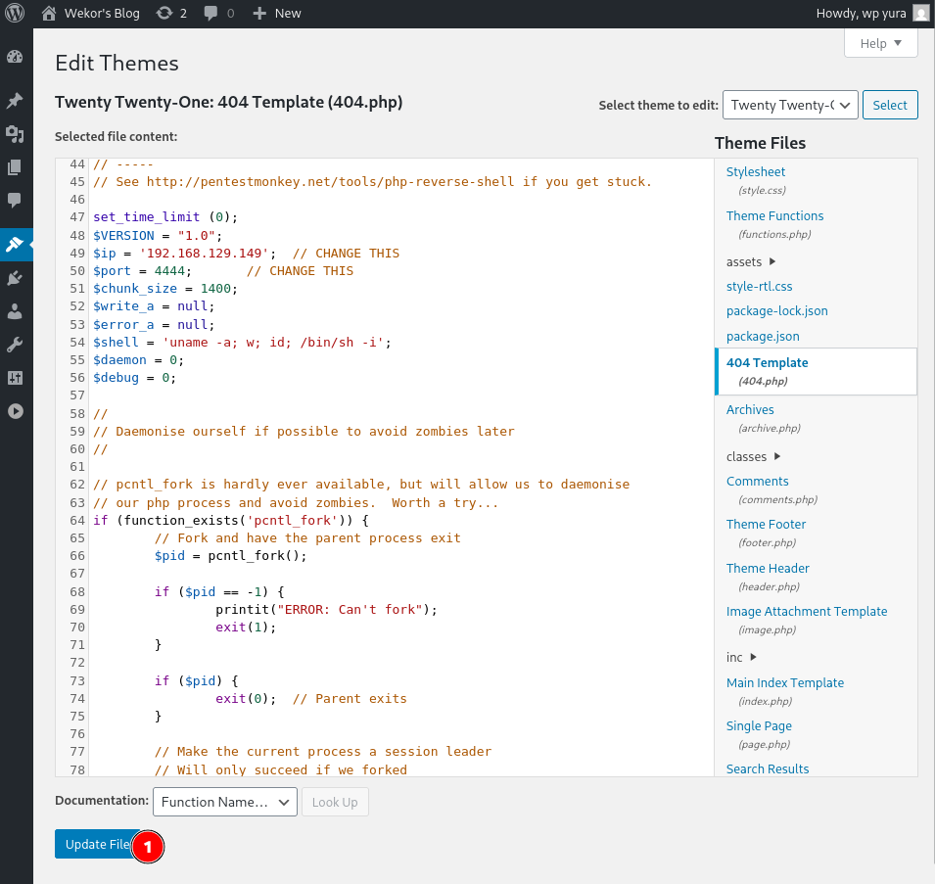Open Theme Functions file
The image size is (935, 884).
(774, 215)
